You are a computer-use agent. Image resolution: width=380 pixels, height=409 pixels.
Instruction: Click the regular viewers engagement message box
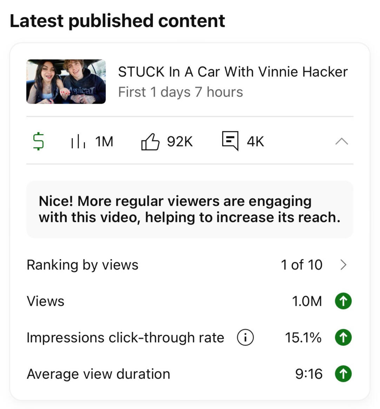pyautogui.click(x=189, y=209)
